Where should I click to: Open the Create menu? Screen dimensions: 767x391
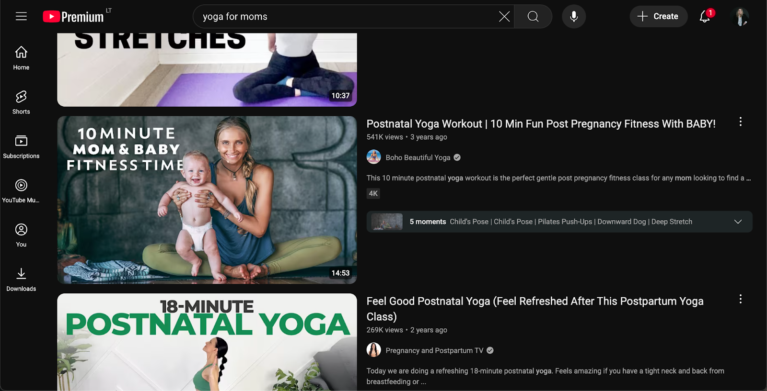click(x=658, y=17)
